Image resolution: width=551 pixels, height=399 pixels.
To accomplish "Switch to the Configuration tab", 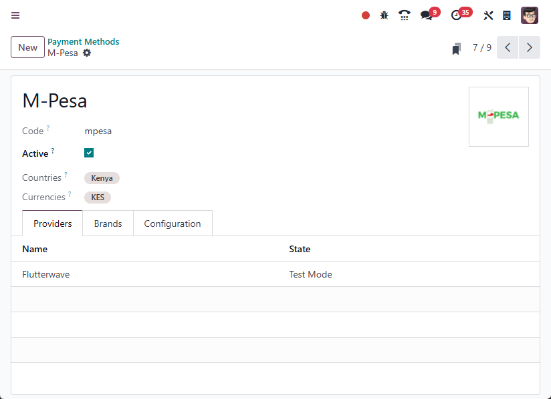I will pos(173,224).
